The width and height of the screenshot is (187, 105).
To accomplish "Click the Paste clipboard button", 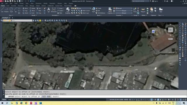I will pos(152,10).
